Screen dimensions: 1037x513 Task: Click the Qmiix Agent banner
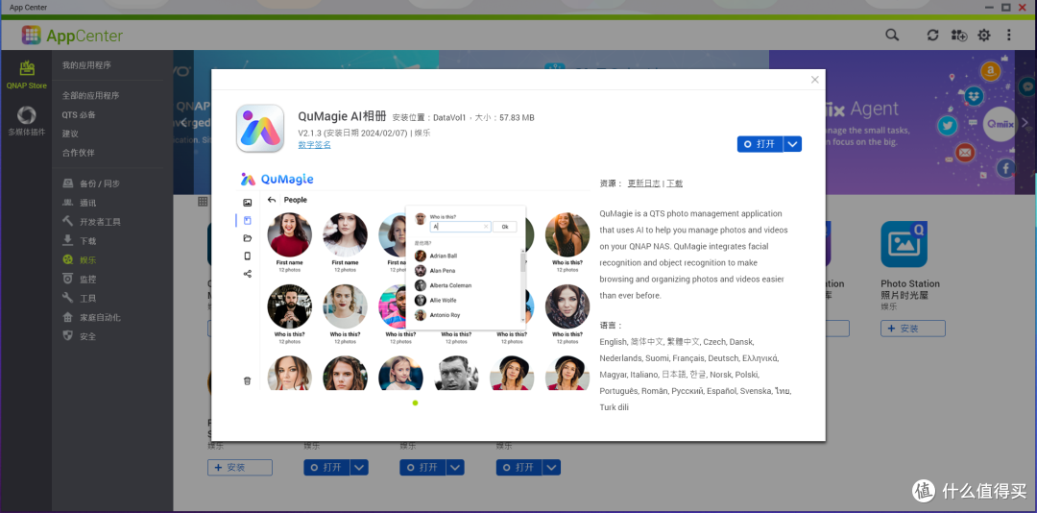point(902,122)
